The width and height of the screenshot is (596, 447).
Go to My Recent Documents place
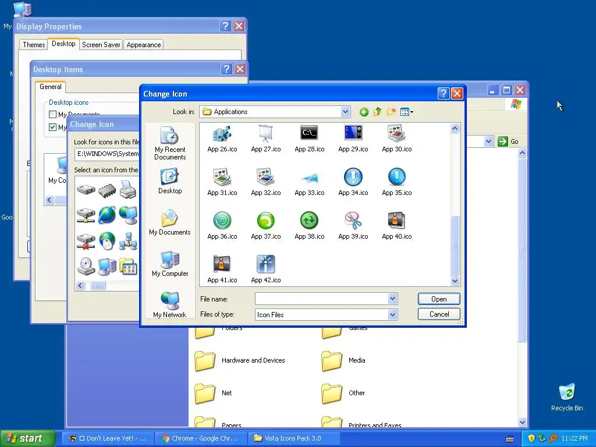pyautogui.click(x=170, y=144)
